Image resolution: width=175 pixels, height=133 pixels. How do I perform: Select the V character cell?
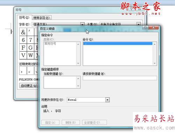pyautogui.click(x=23, y=55)
